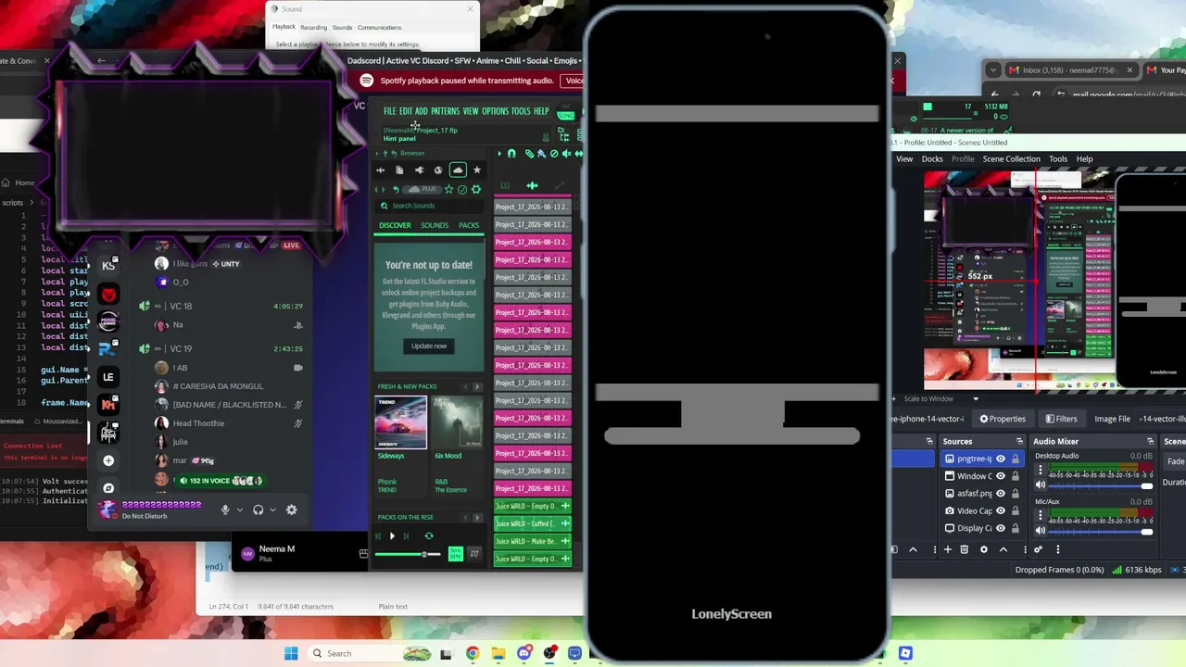
Task: Adjust Mic/Aux volume slider in OBS
Action: coord(1102,532)
